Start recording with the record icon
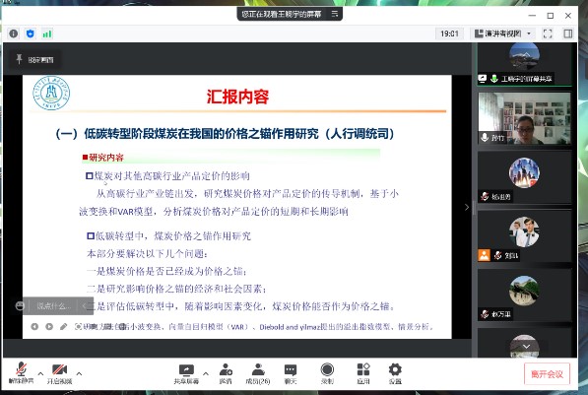The height and width of the screenshot is (395, 588). tap(327, 373)
